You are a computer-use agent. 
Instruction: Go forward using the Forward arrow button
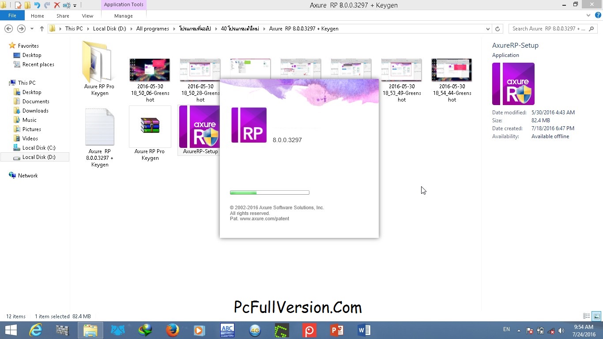click(x=21, y=29)
